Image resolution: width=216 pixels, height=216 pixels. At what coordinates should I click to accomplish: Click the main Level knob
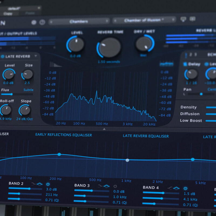click(x=76, y=44)
